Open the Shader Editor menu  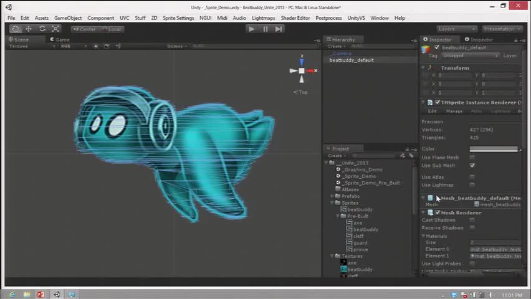(295, 18)
